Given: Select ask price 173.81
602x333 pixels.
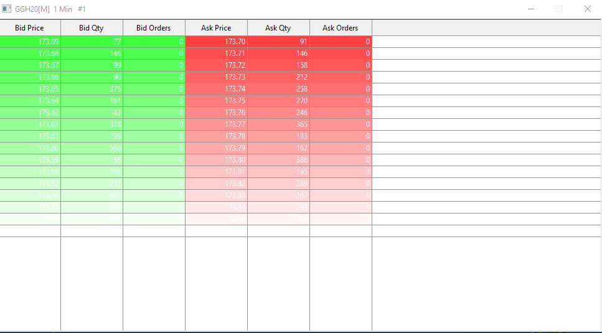Looking at the screenshot, I should tap(216, 172).
